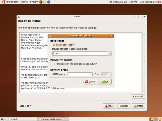Open the trash icon in the bottom panel
Viewport: 162px width, 121px height.
160,119
